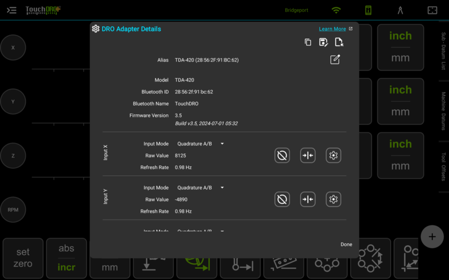This screenshot has width=449, height=280.
Task: Open the hamburger navigation menu
Action: pyautogui.click(x=11, y=10)
